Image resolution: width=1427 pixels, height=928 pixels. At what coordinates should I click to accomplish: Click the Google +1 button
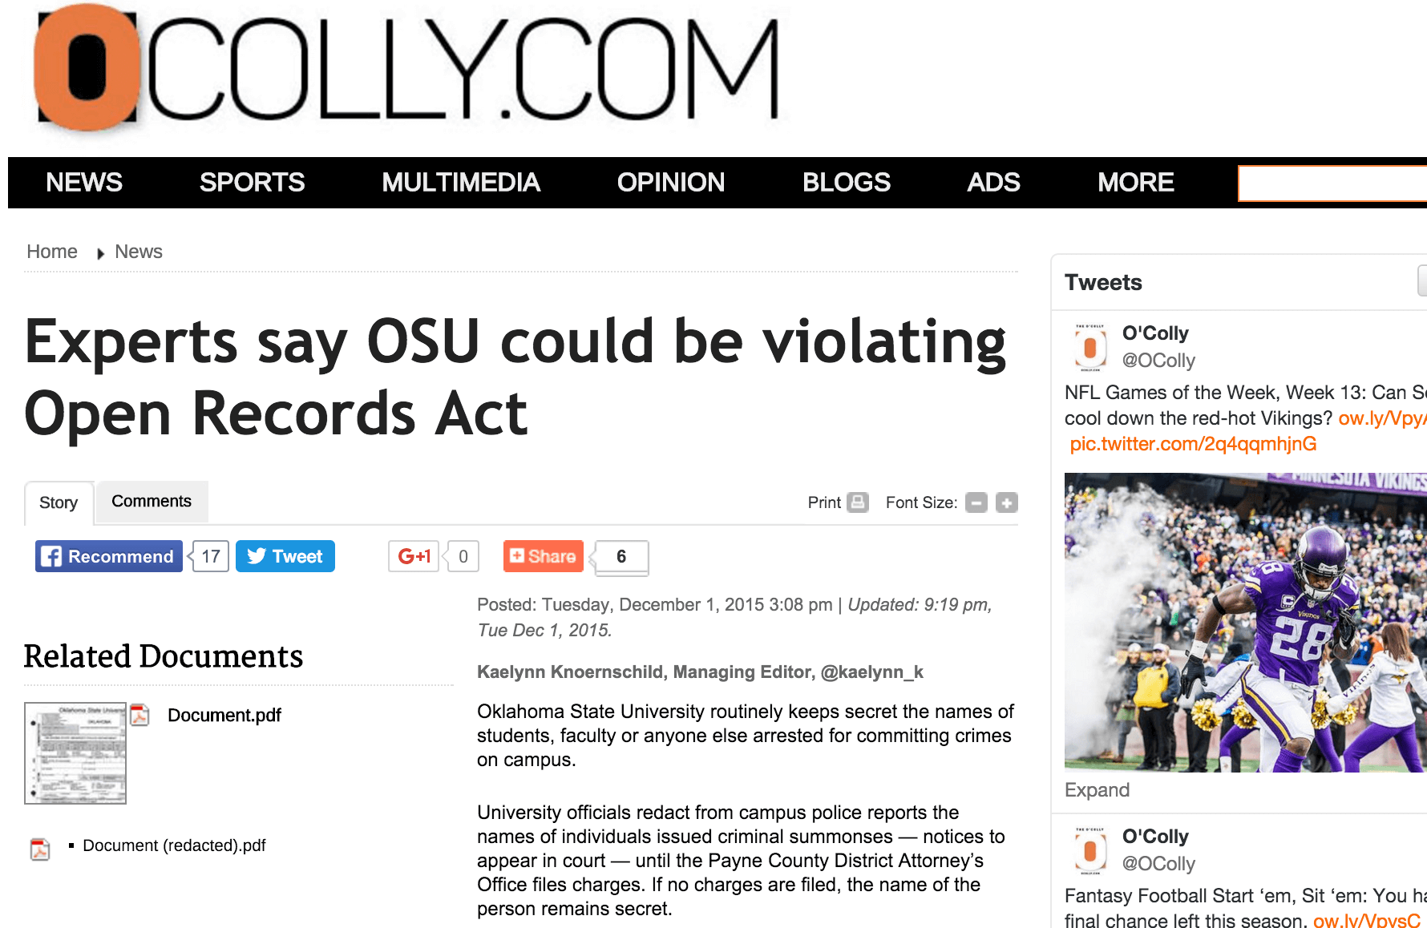point(414,556)
